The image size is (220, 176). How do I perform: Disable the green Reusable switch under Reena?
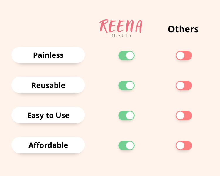[126, 85]
